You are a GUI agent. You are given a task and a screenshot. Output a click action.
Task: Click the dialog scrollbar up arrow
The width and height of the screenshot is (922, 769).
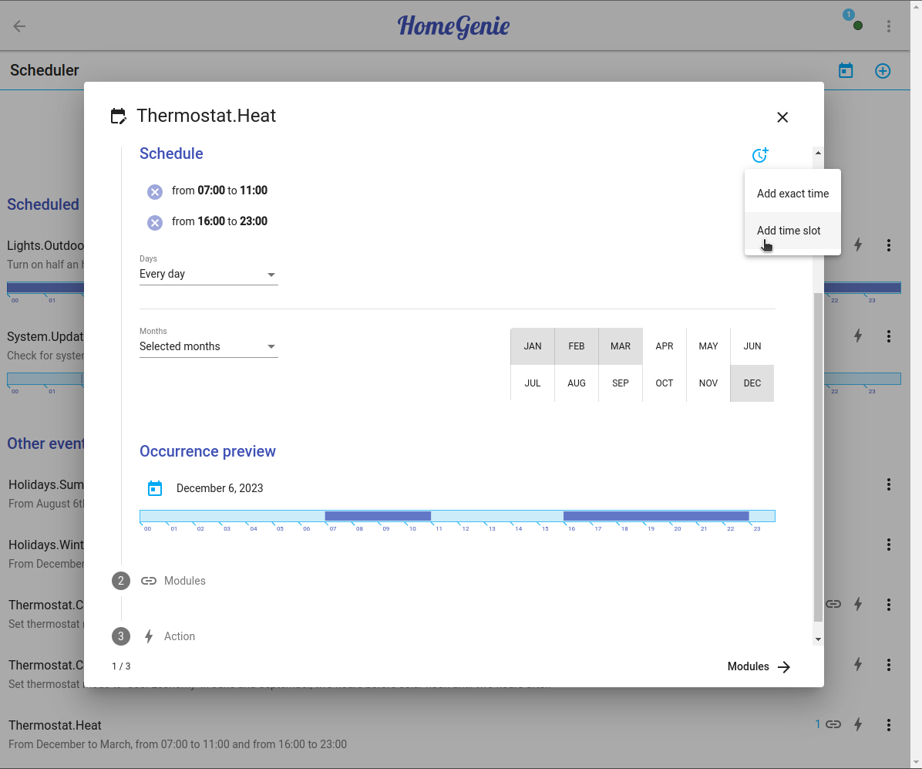tap(818, 153)
